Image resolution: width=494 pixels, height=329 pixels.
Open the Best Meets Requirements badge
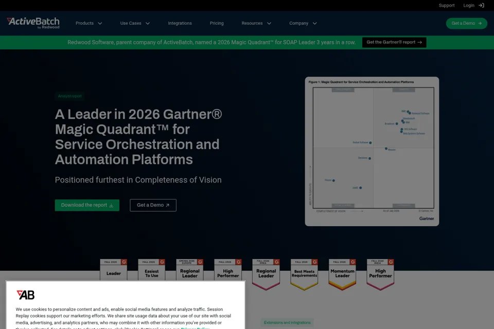[304, 274]
